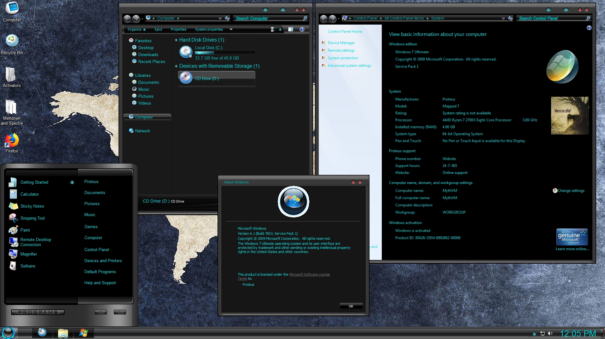Open Windows Explorer from the taskbar
The height and width of the screenshot is (339, 605).
pos(63,333)
